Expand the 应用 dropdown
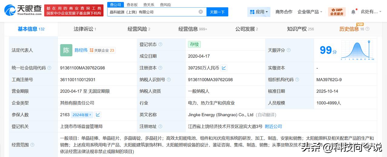This screenshot has width=387, height=157. [259, 12]
